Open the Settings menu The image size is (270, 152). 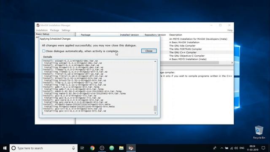[66, 30]
